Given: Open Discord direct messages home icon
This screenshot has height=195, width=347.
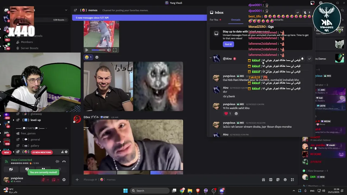Looking at the screenshot, I should pos(6,10).
